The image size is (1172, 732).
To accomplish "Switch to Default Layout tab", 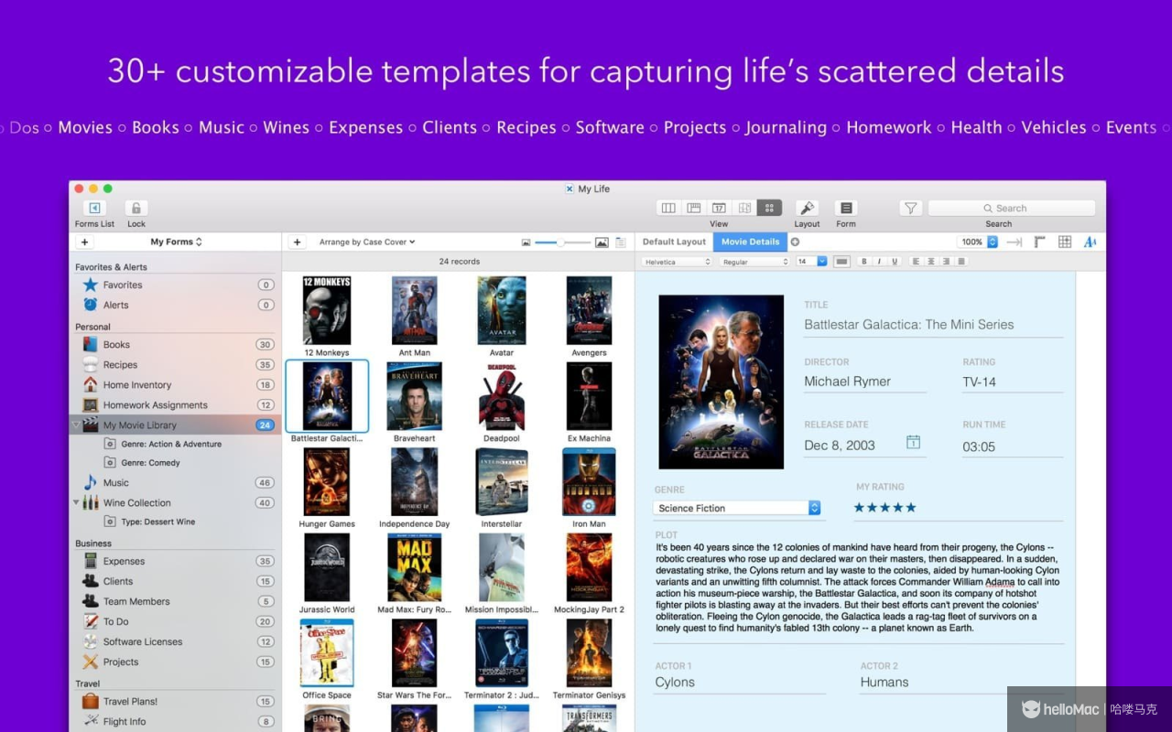I will coord(674,242).
